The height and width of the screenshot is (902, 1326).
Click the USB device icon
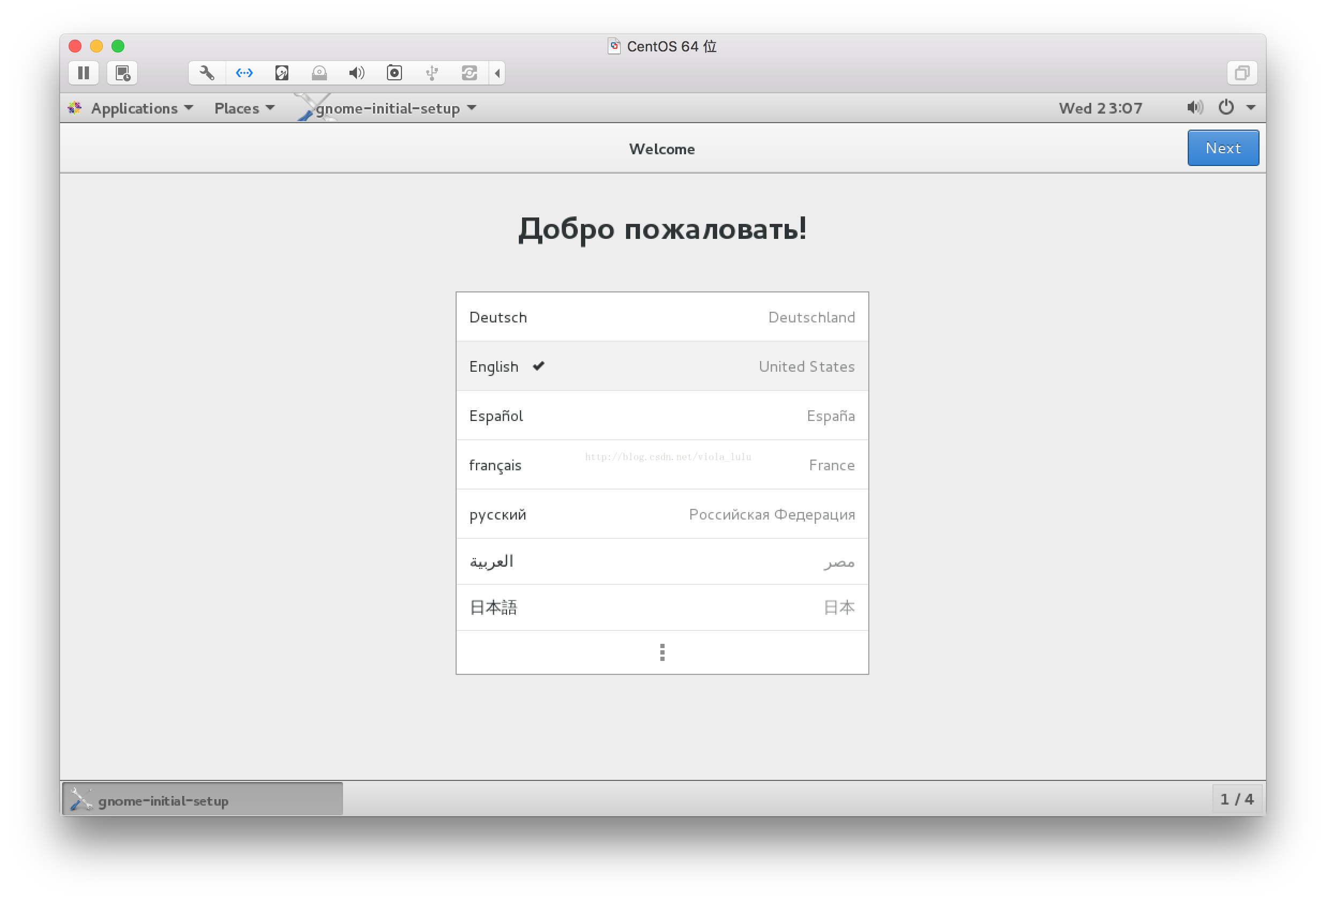(x=432, y=73)
